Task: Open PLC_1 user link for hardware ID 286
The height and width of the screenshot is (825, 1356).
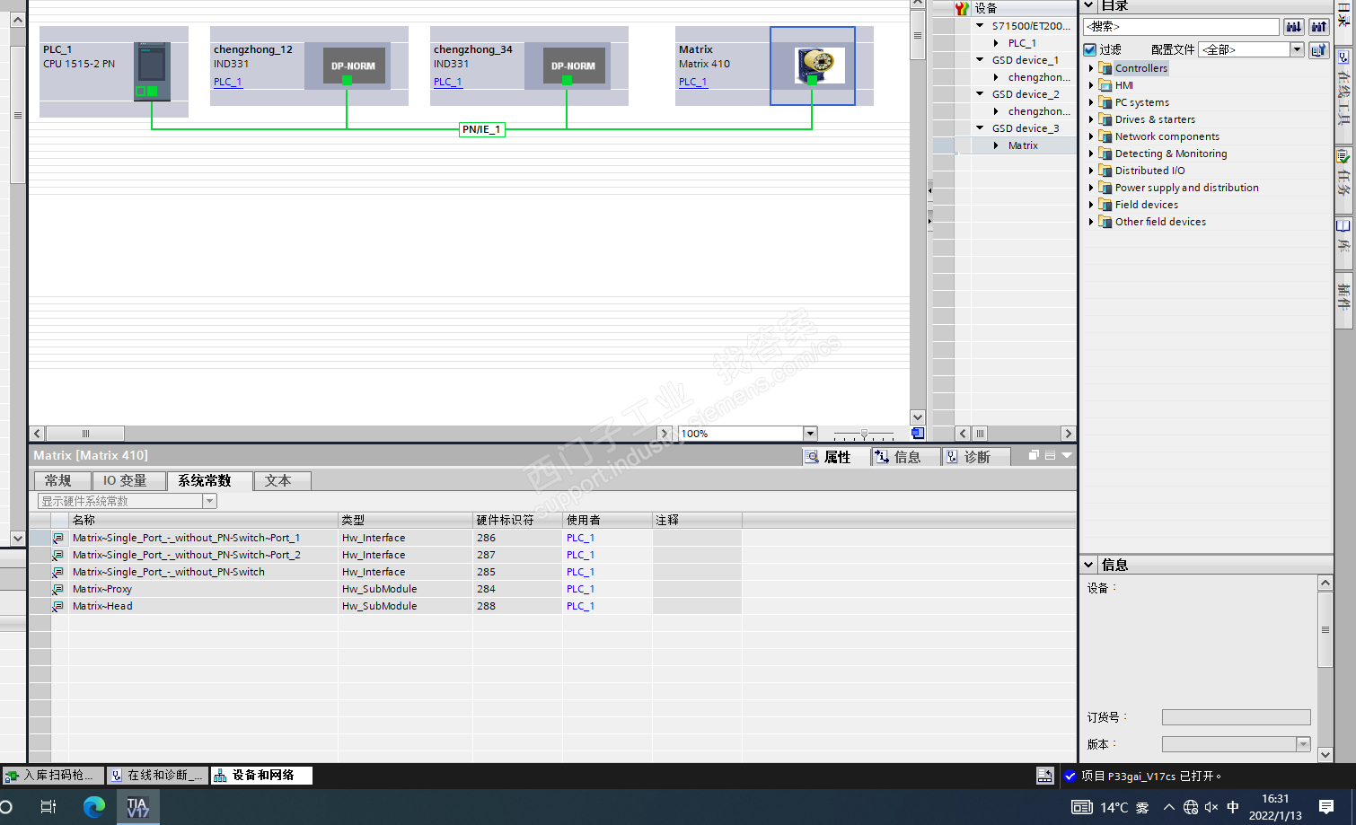Action: [x=580, y=538]
